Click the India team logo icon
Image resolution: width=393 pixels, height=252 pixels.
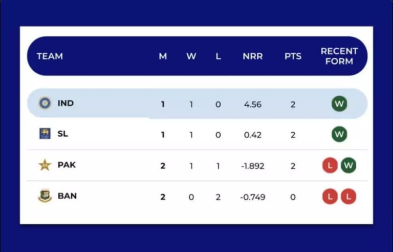pyautogui.click(x=45, y=103)
